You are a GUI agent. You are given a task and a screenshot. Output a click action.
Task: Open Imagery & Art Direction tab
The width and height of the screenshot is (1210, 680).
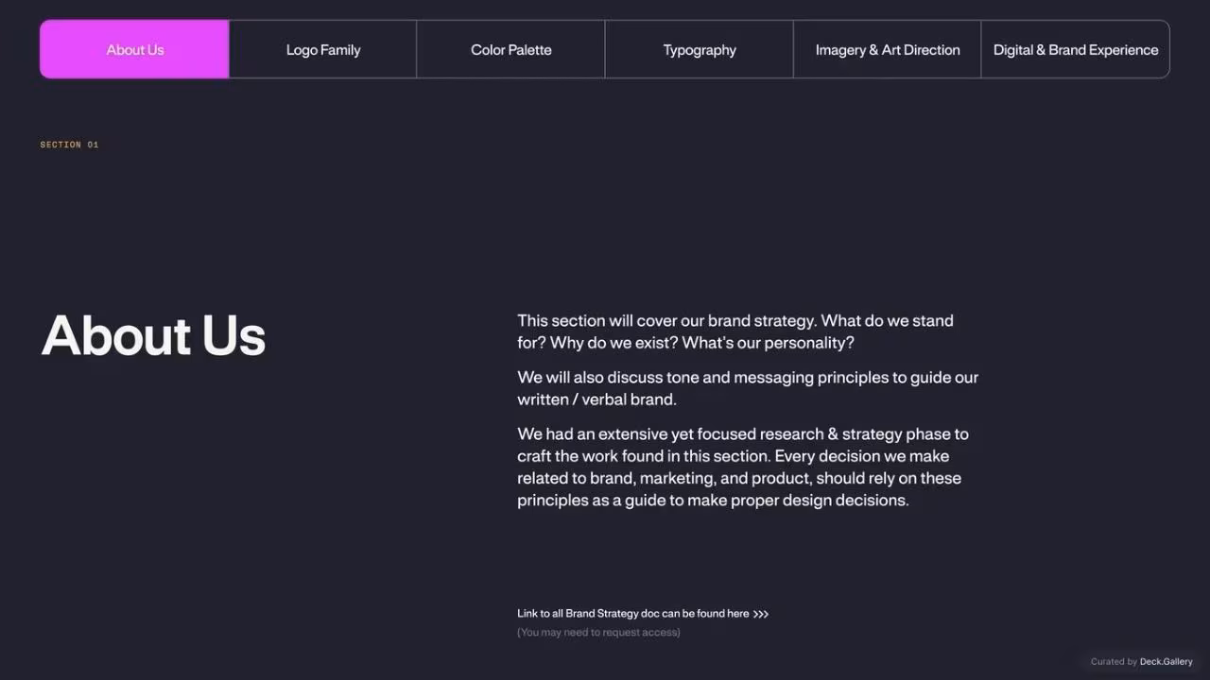point(888,49)
